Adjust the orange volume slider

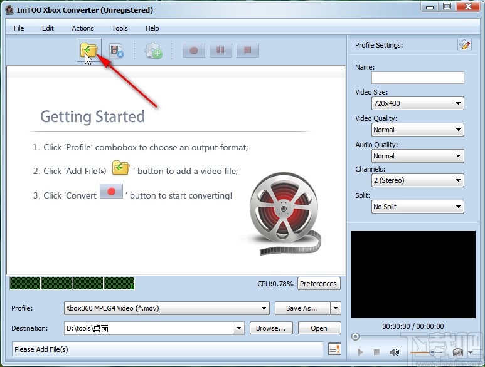coord(426,352)
